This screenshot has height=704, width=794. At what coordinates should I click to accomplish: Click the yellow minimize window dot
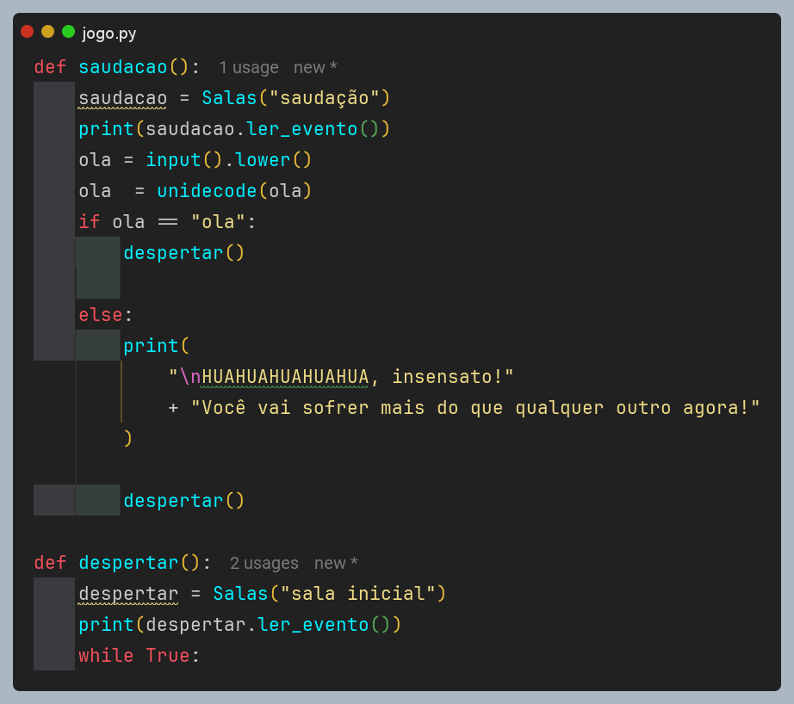tap(48, 32)
